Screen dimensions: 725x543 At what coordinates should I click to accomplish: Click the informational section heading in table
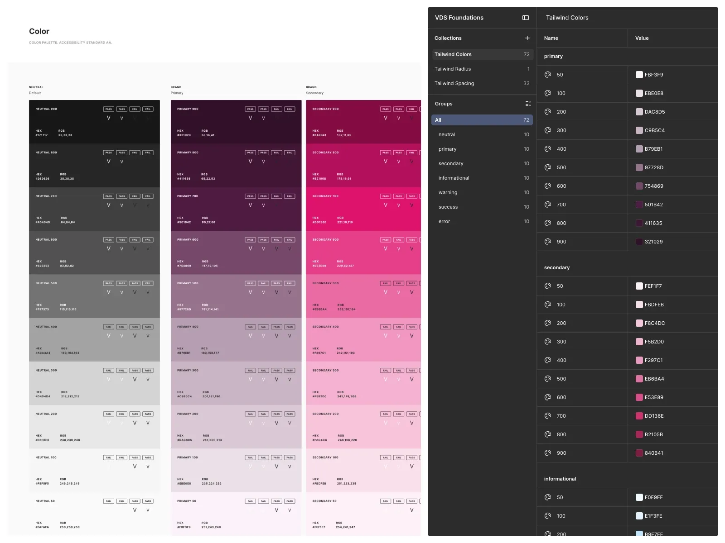pyautogui.click(x=560, y=479)
